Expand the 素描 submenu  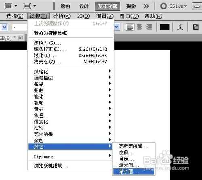[71, 109]
